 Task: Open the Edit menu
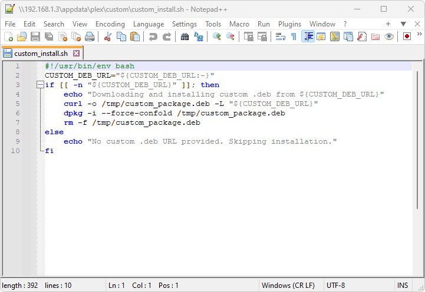click(x=29, y=24)
